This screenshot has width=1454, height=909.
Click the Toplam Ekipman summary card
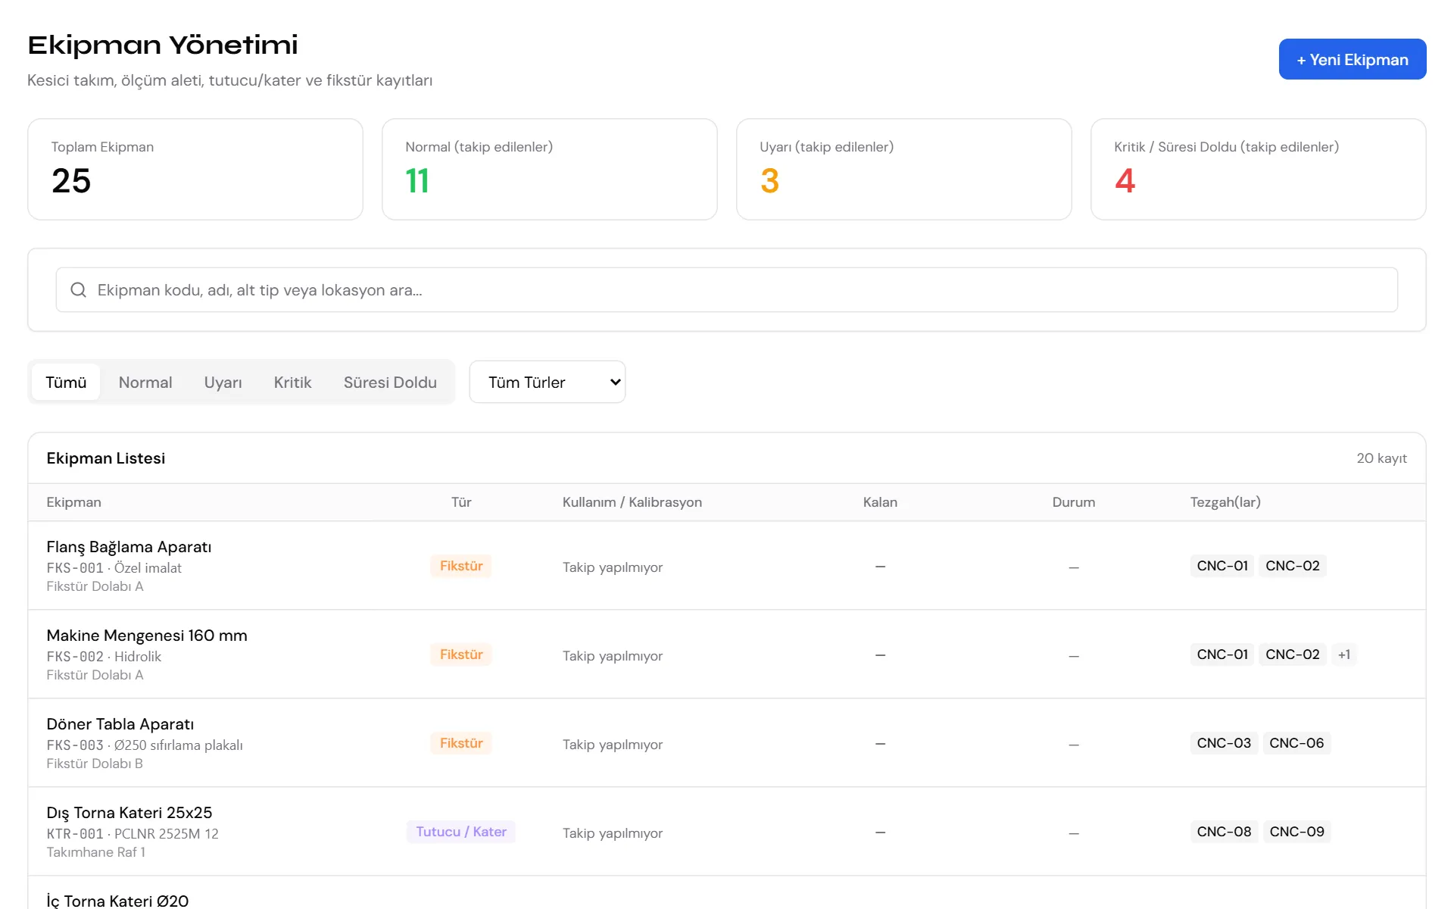195,169
